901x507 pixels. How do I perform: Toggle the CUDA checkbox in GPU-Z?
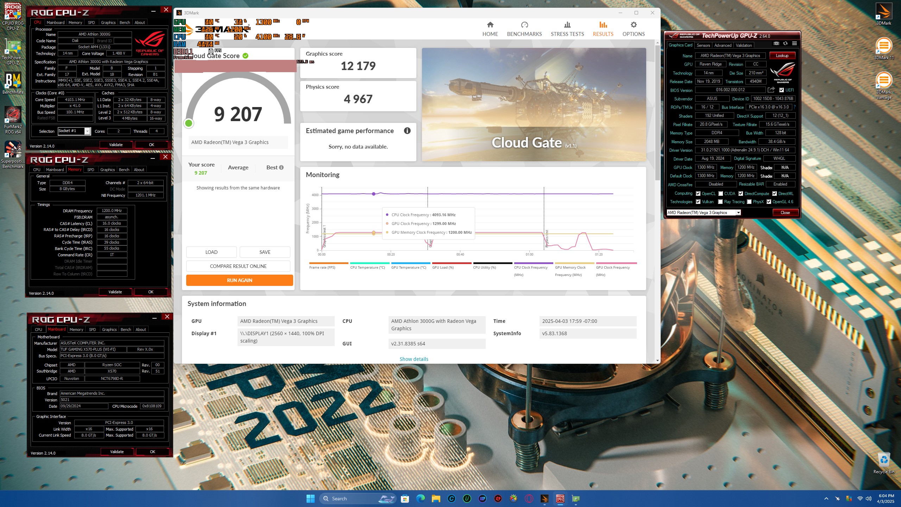coord(720,194)
